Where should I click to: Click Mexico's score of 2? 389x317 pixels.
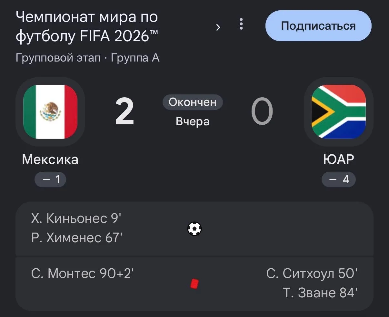[125, 112]
